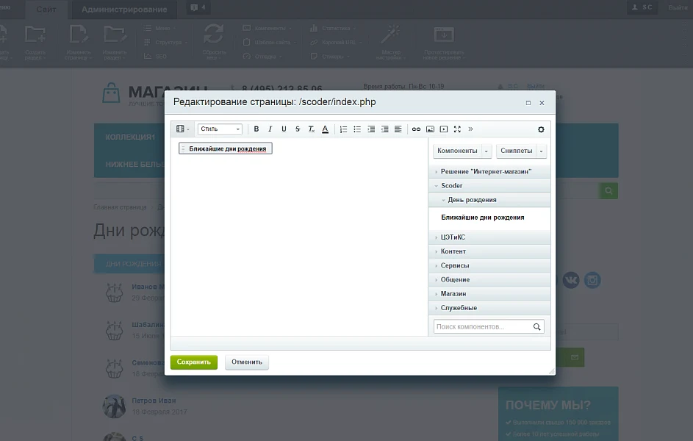Viewport: 693px width, 441px height.
Task: Open the text color picker
Action: tap(325, 129)
